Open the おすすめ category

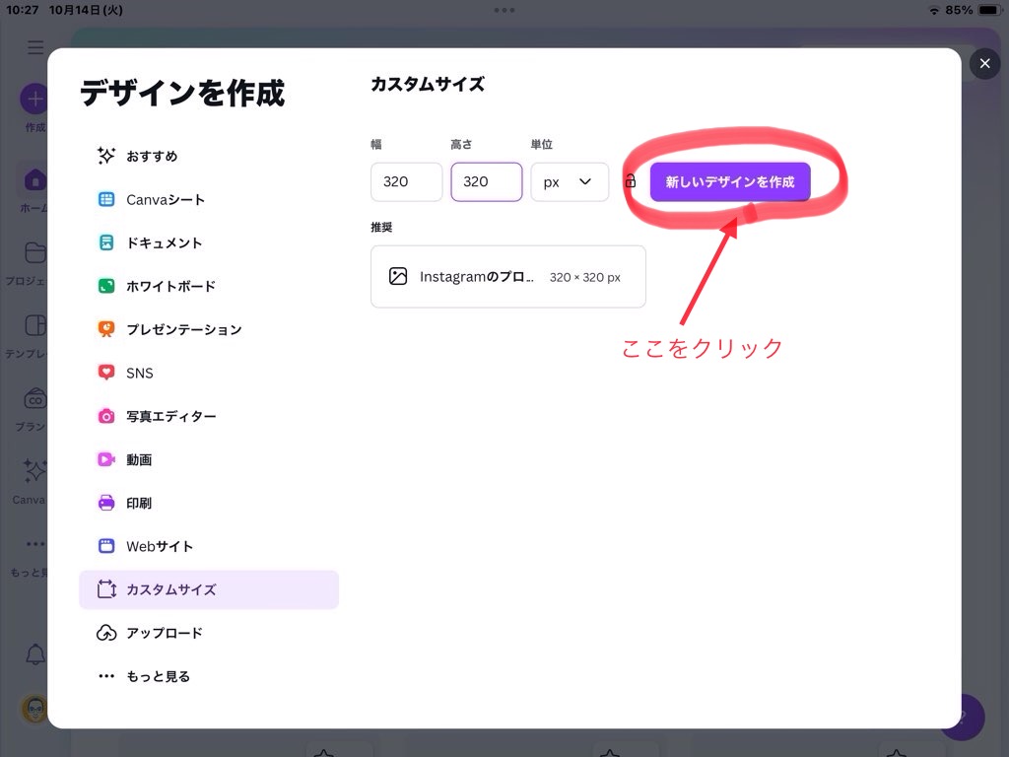click(152, 156)
